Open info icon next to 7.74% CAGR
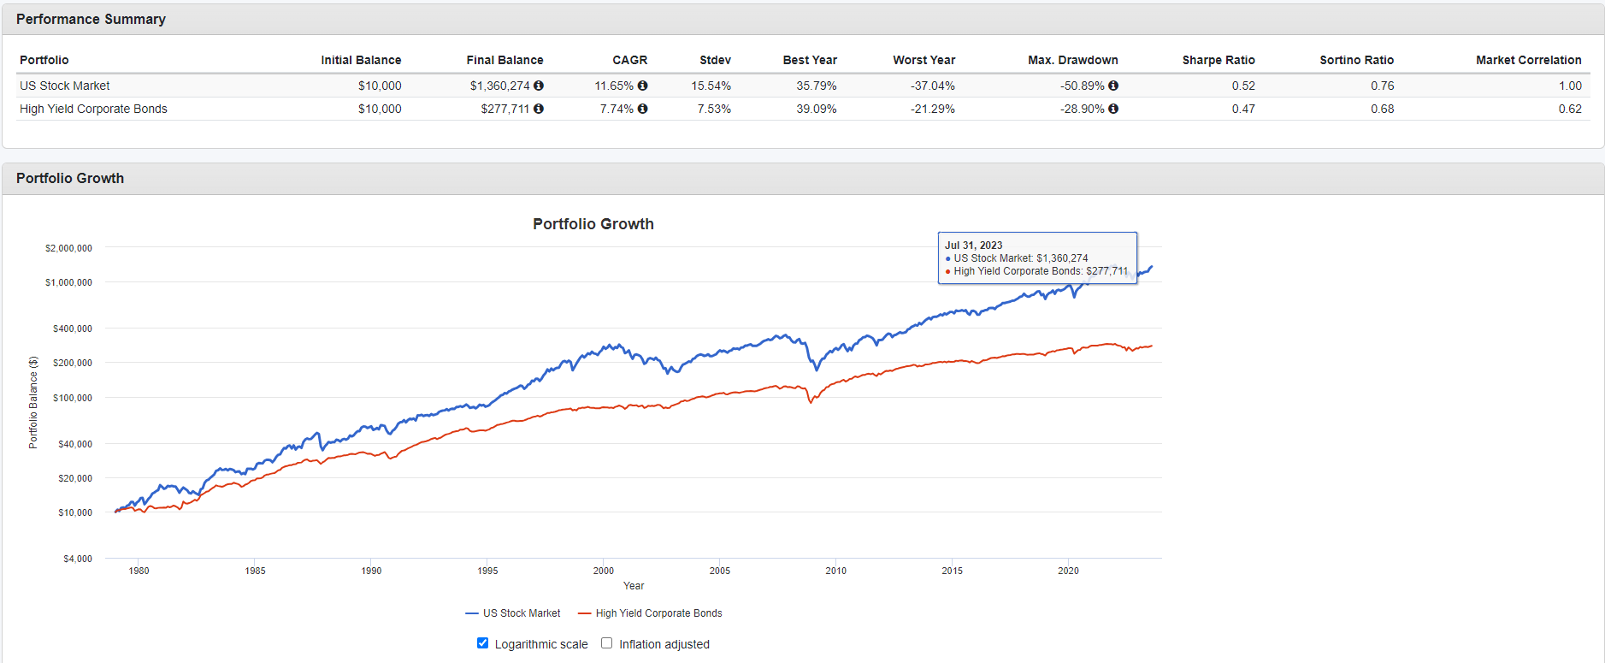1605x663 pixels. click(x=642, y=109)
